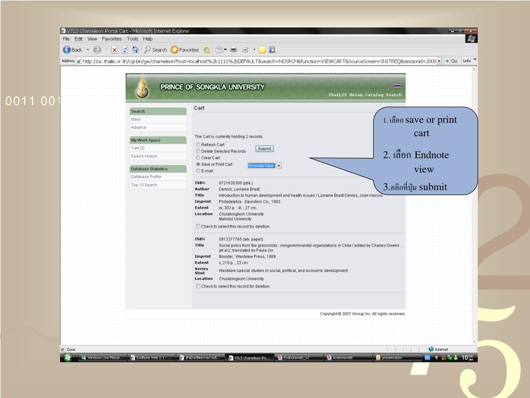
Task: Open the Top 10 Search link
Action: (x=144, y=185)
